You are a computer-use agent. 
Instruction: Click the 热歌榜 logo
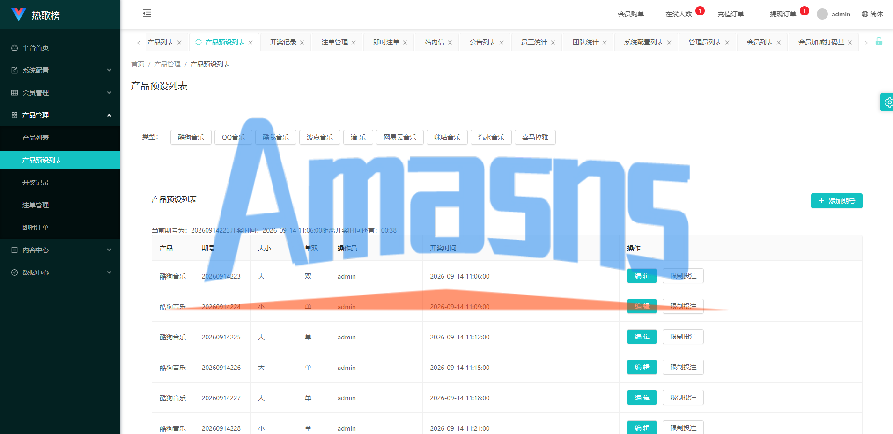point(36,15)
